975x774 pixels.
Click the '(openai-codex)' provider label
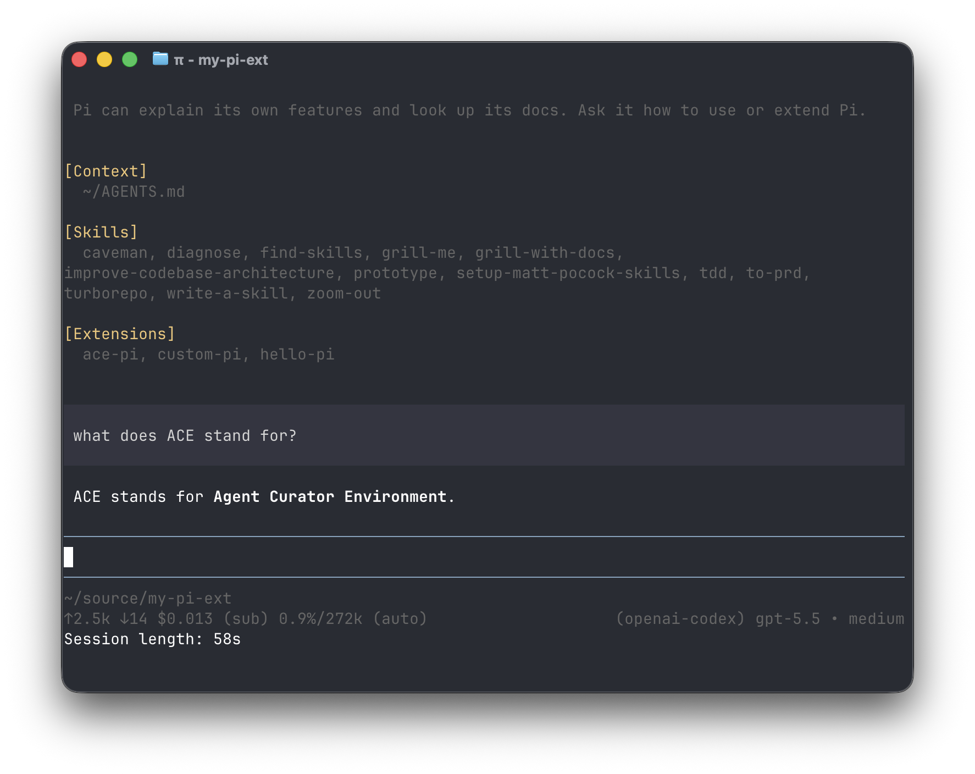point(680,619)
